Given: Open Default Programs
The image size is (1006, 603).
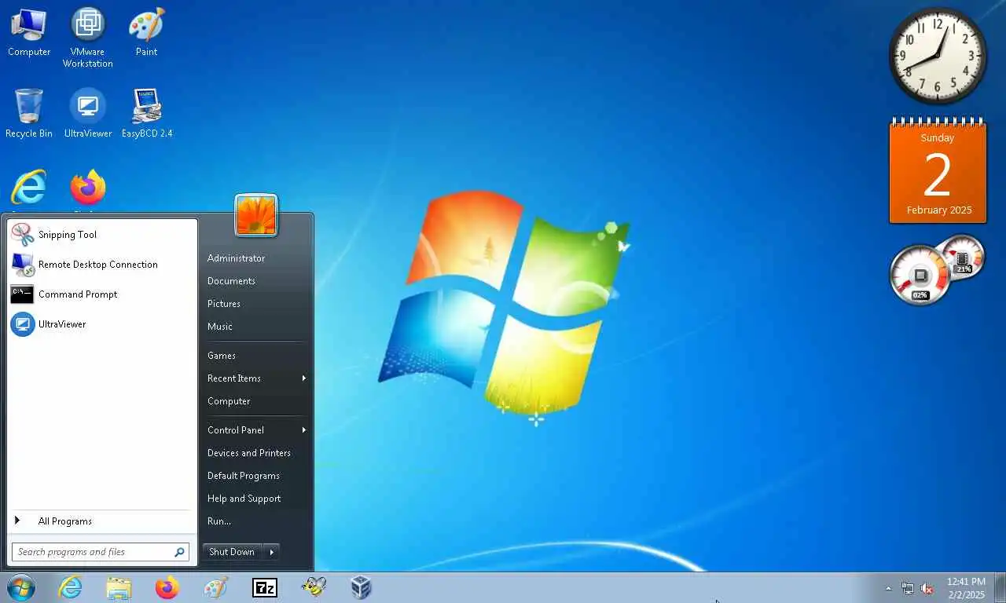Looking at the screenshot, I should pyautogui.click(x=244, y=476).
